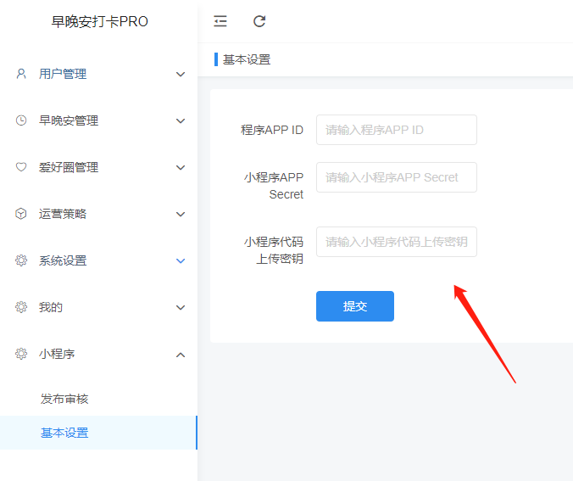Click the 小程序代码上传密钥 field label
The image size is (573, 481).
click(274, 250)
